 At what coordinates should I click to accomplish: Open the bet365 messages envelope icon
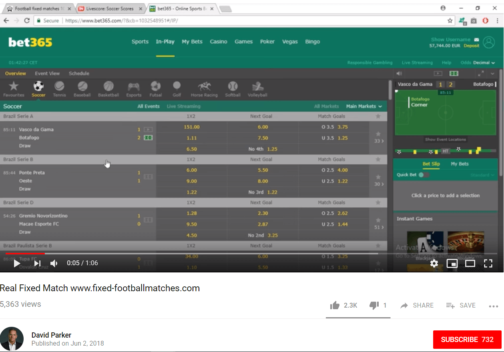476,40
